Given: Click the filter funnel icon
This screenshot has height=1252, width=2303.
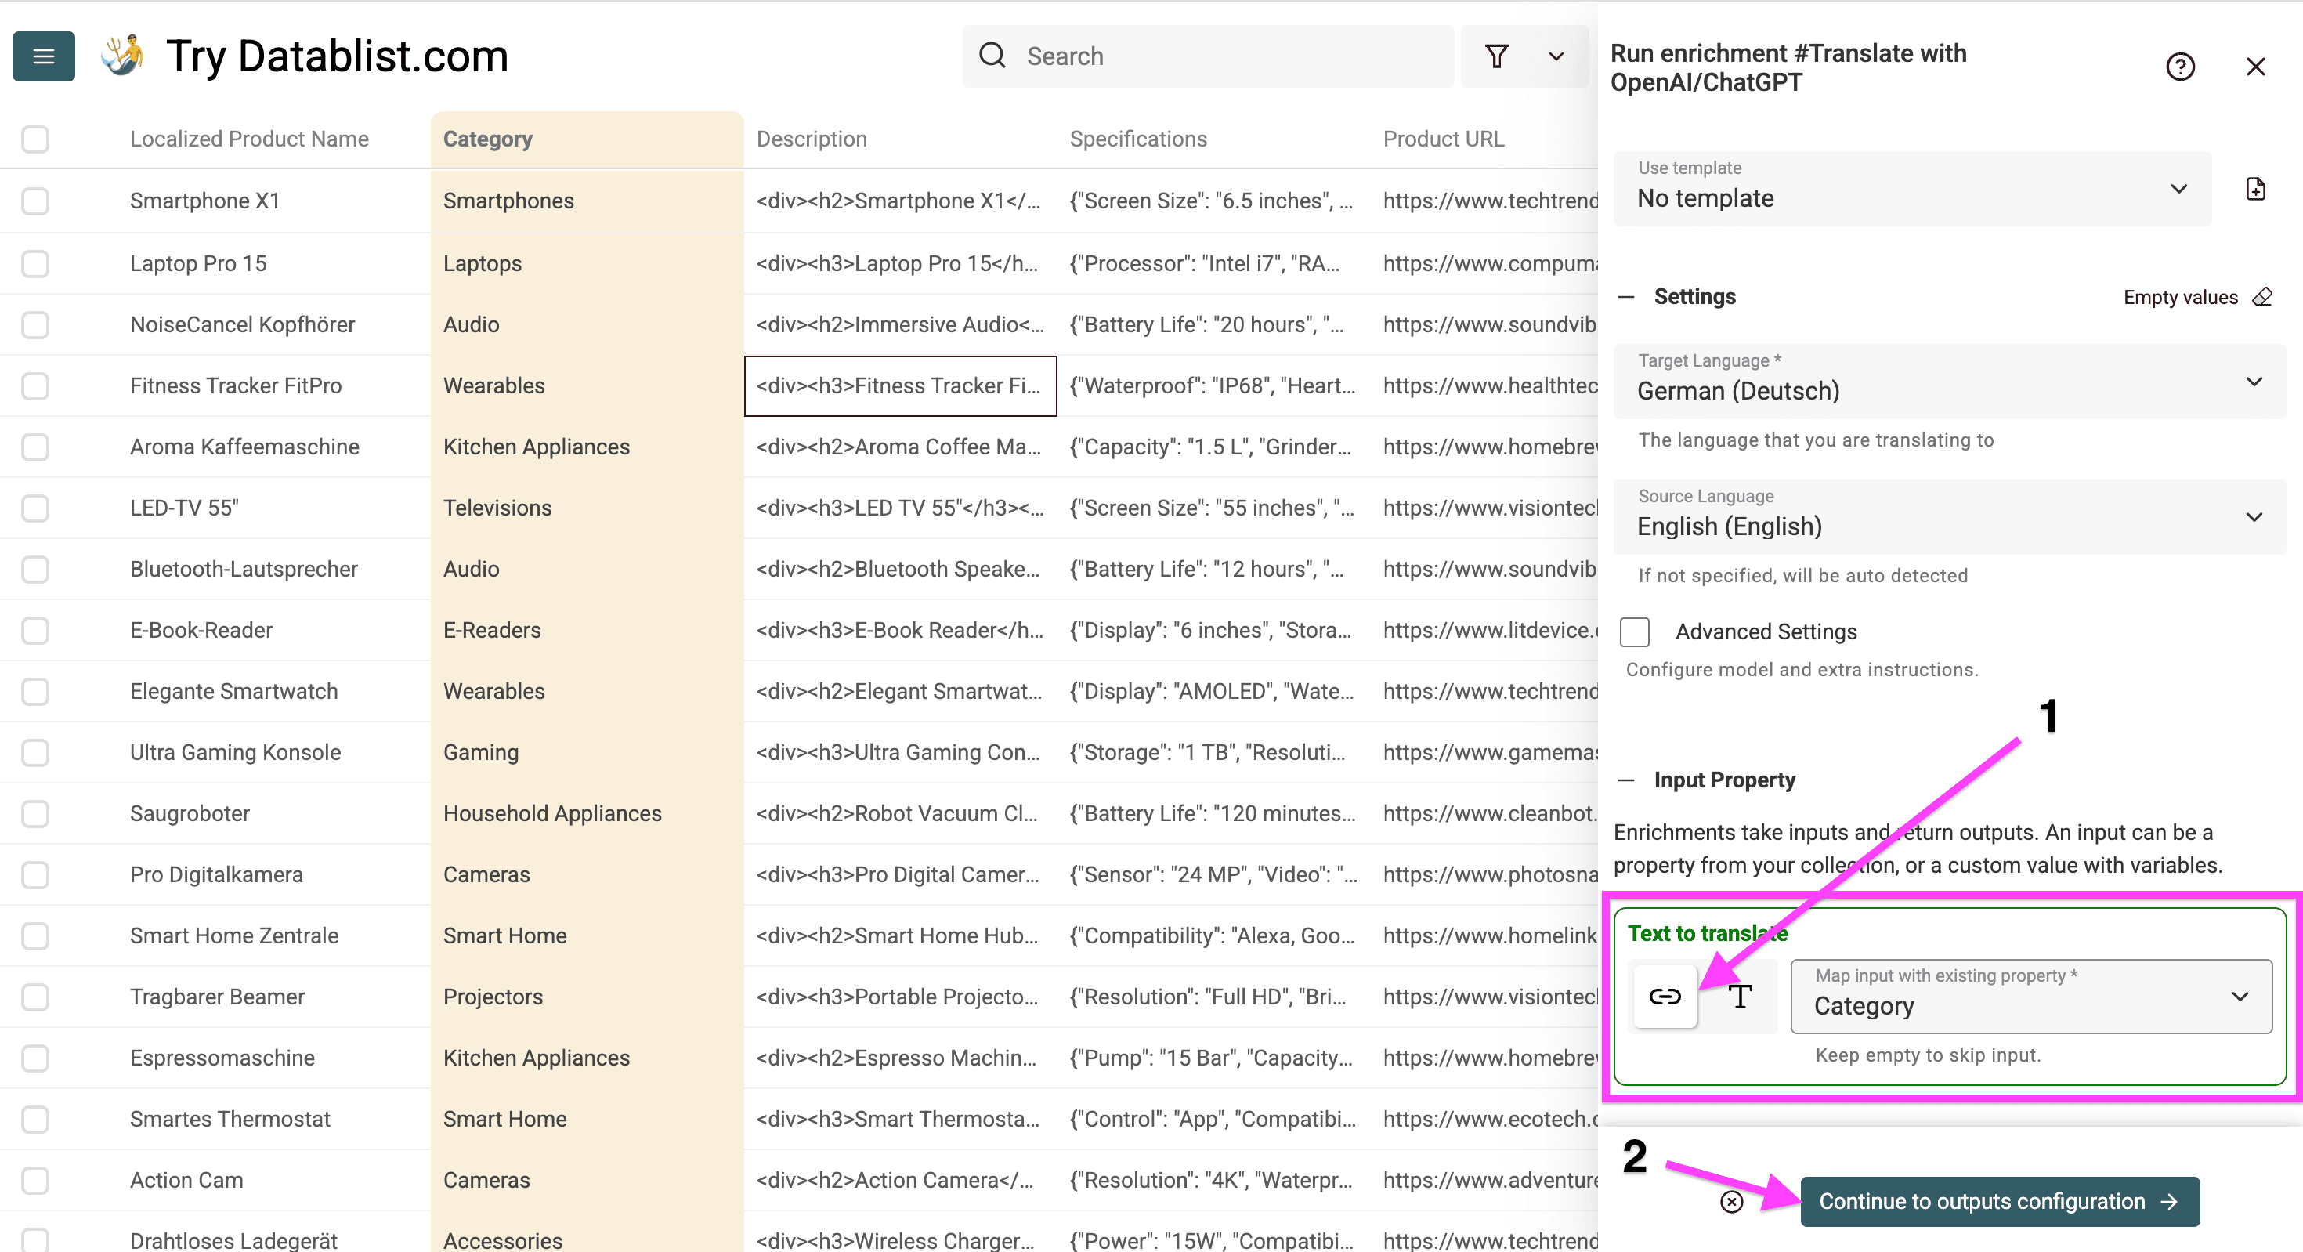Looking at the screenshot, I should click(x=1497, y=56).
